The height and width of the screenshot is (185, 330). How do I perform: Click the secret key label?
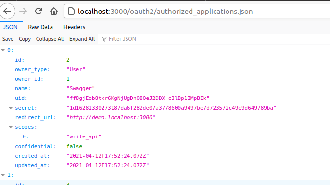coord(26,108)
